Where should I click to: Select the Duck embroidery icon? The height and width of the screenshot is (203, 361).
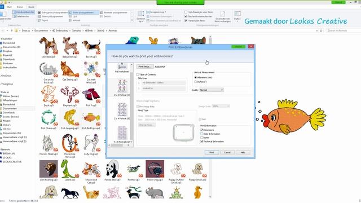[x=49, y=96]
